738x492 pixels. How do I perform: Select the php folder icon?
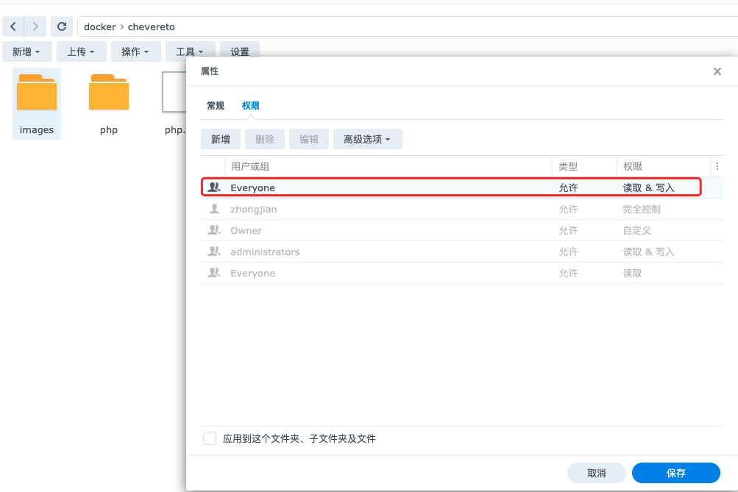[109, 93]
